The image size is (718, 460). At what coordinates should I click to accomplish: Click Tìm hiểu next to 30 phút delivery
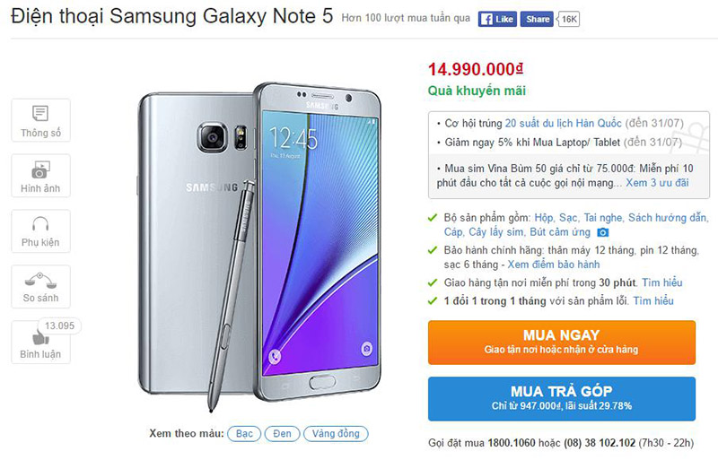[x=662, y=282]
